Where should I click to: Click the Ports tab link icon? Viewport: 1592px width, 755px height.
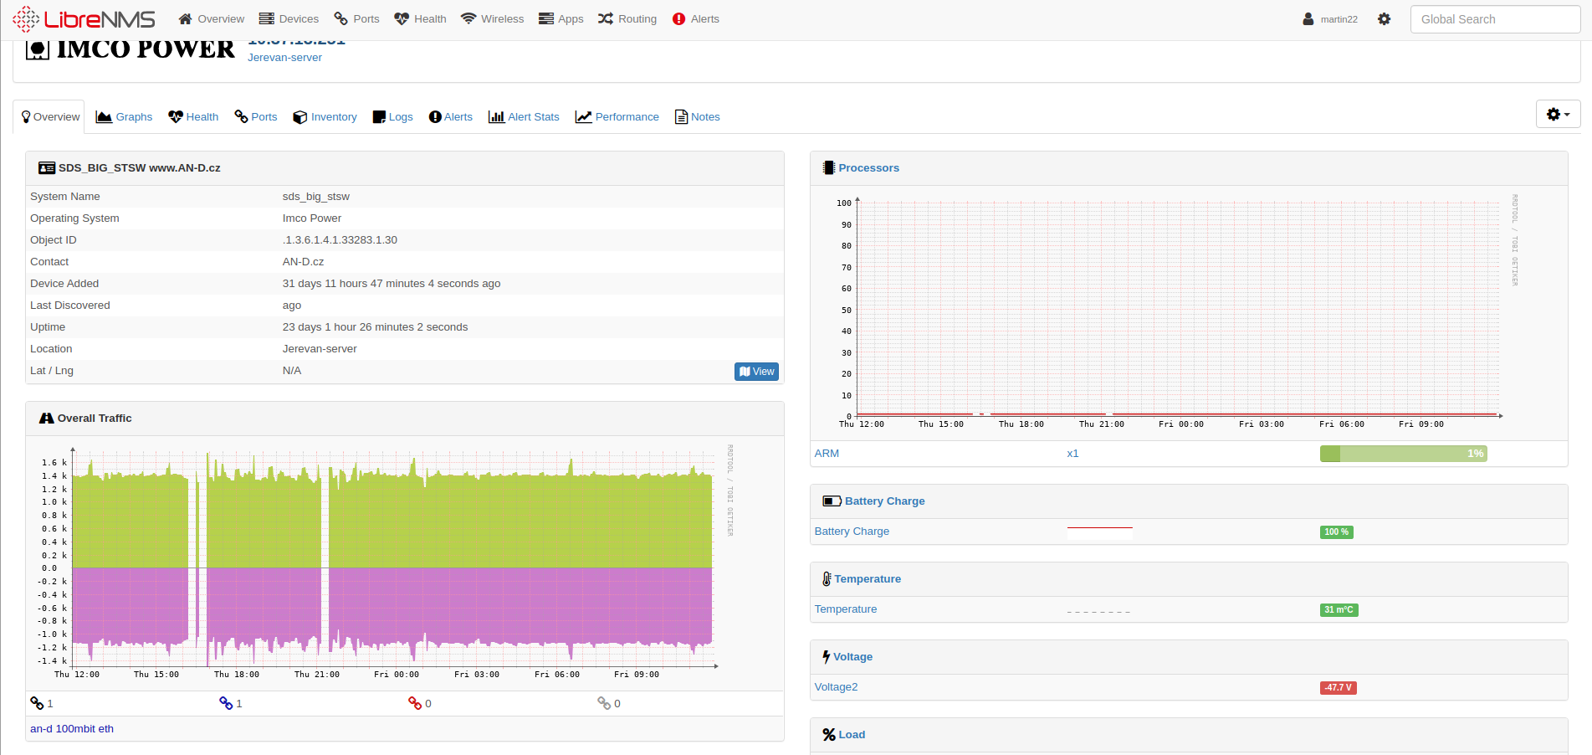[241, 116]
